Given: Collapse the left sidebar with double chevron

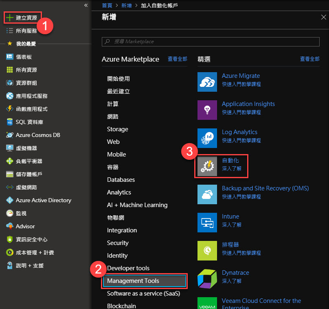Looking at the screenshot, I should [x=86, y=5].
